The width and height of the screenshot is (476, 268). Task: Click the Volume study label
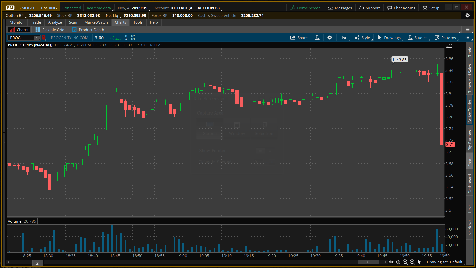pos(15,221)
